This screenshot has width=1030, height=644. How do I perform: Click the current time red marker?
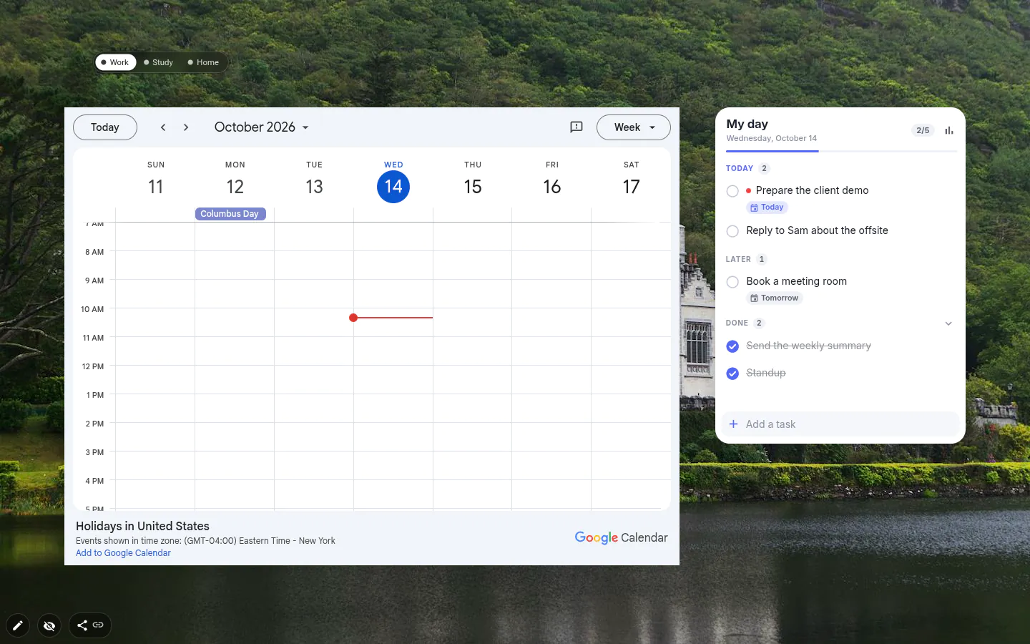tap(353, 318)
